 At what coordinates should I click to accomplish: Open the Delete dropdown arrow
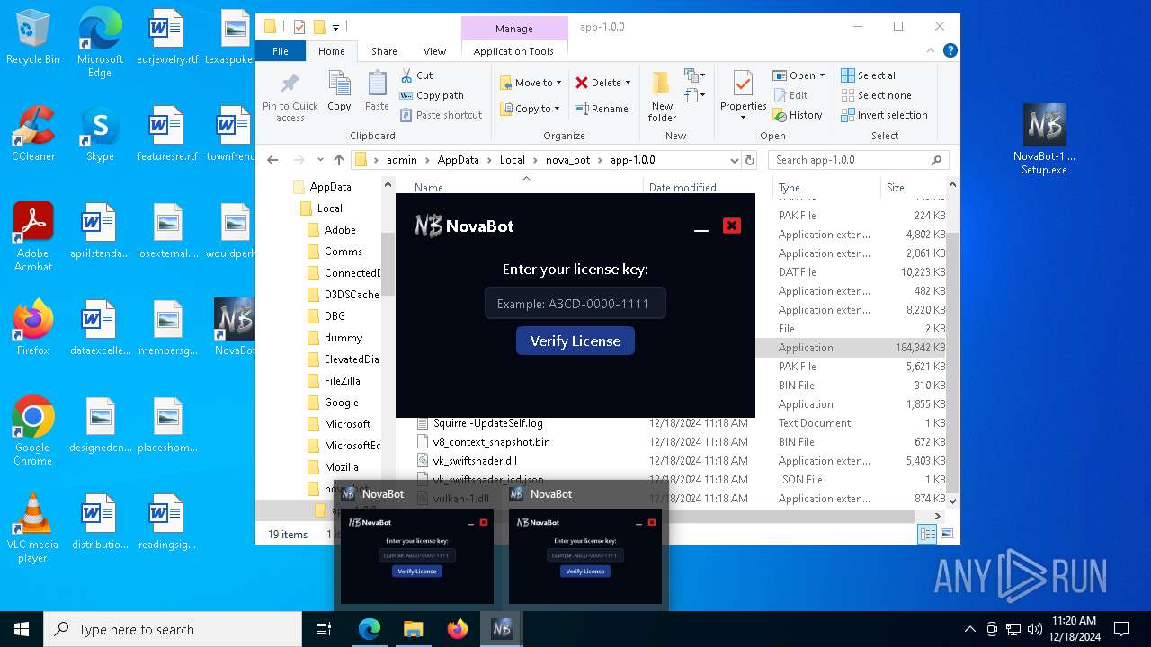628,83
